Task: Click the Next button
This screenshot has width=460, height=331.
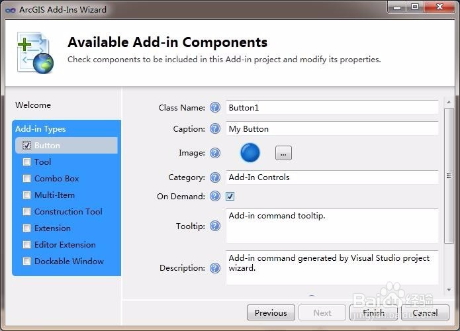Action: point(322,312)
